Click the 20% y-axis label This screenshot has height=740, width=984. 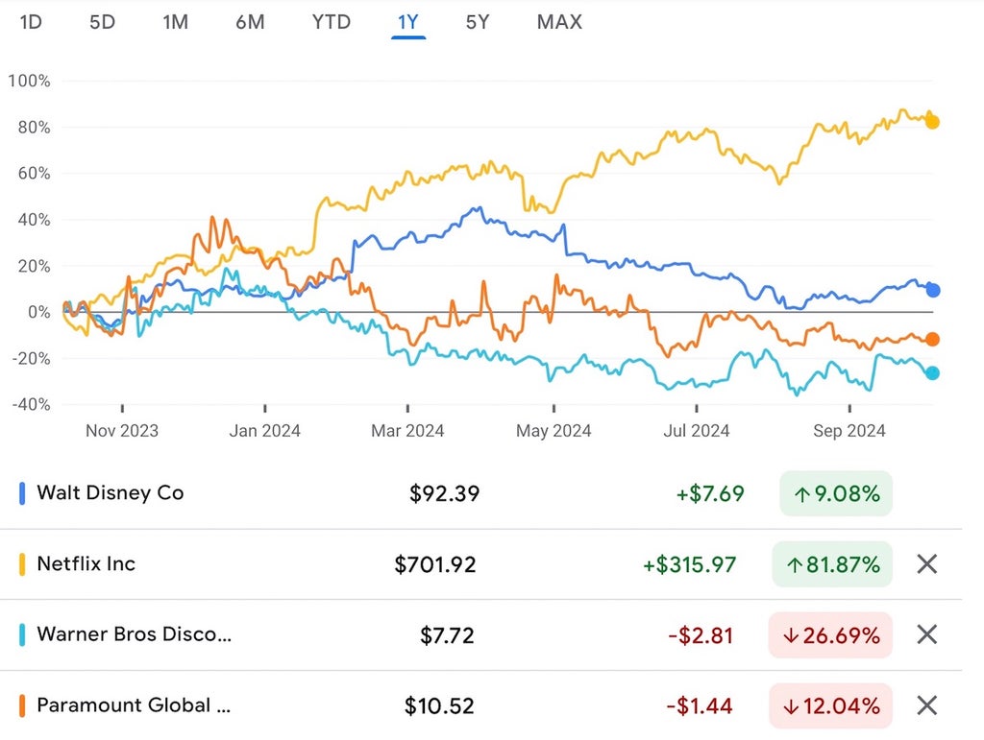click(x=34, y=266)
